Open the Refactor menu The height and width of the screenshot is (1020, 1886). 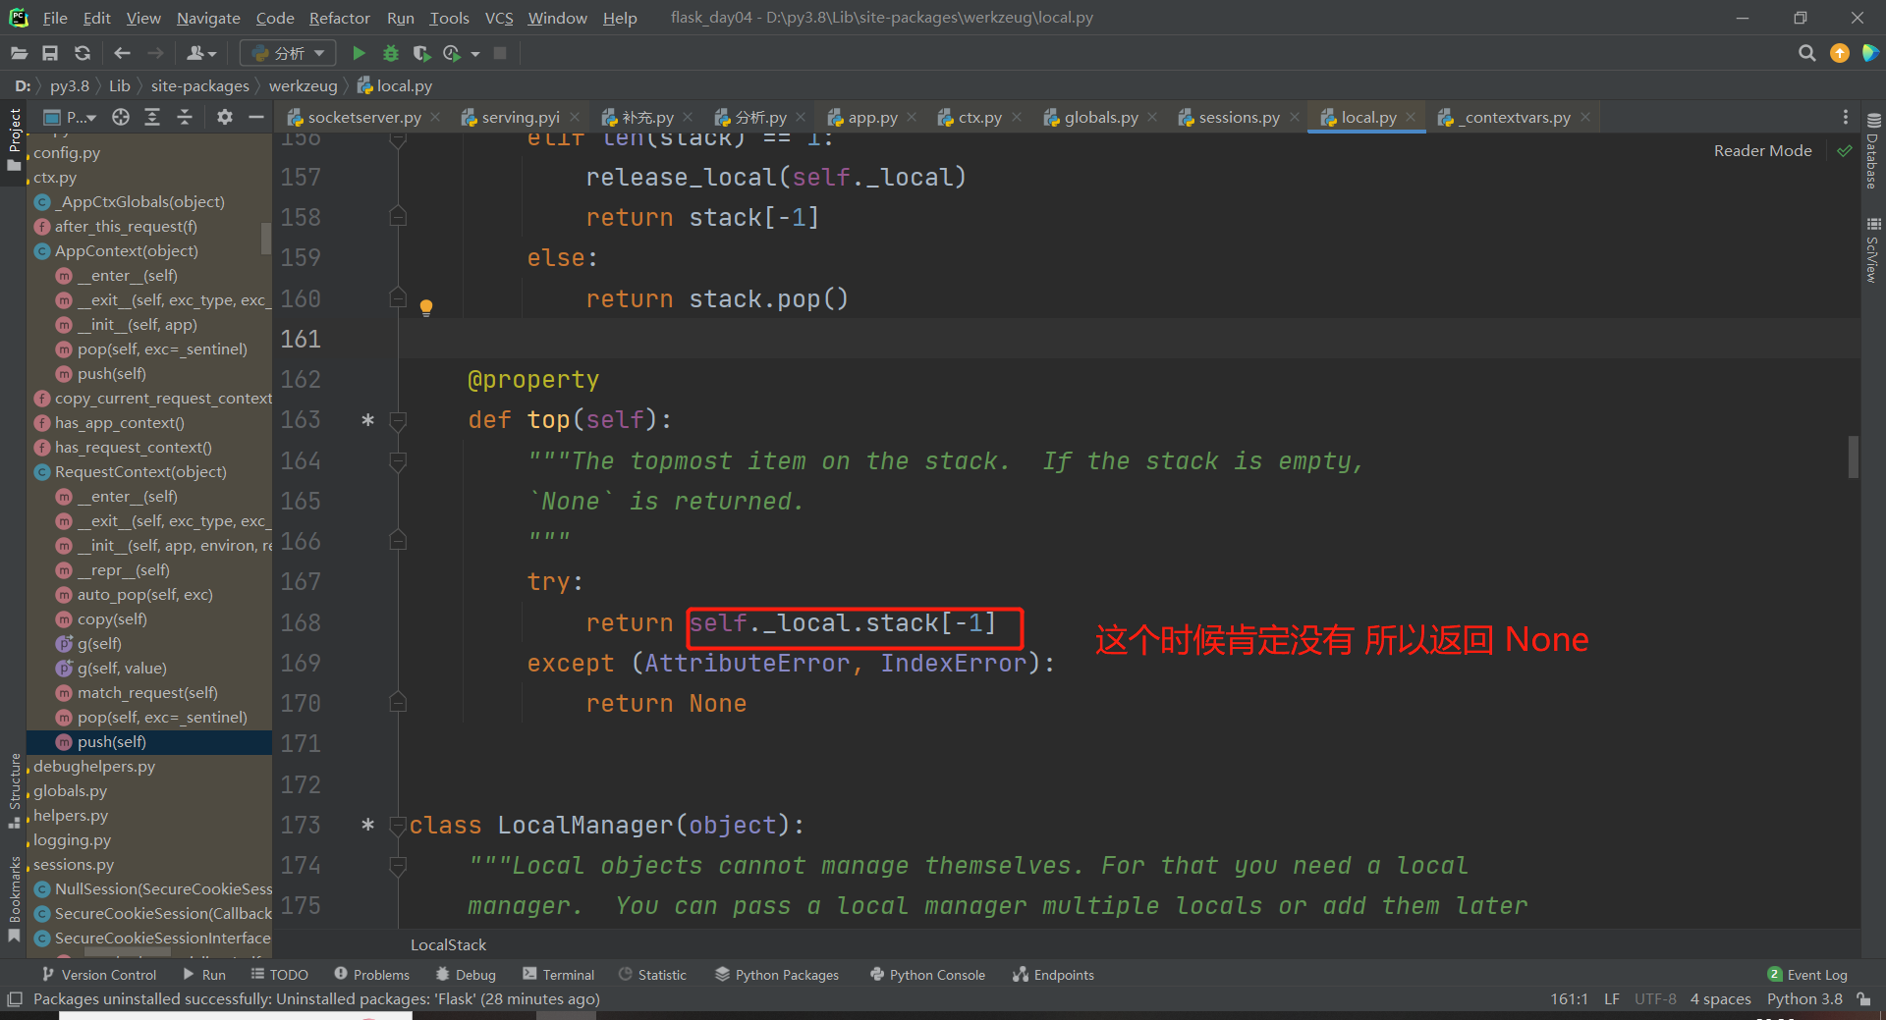[x=339, y=18]
